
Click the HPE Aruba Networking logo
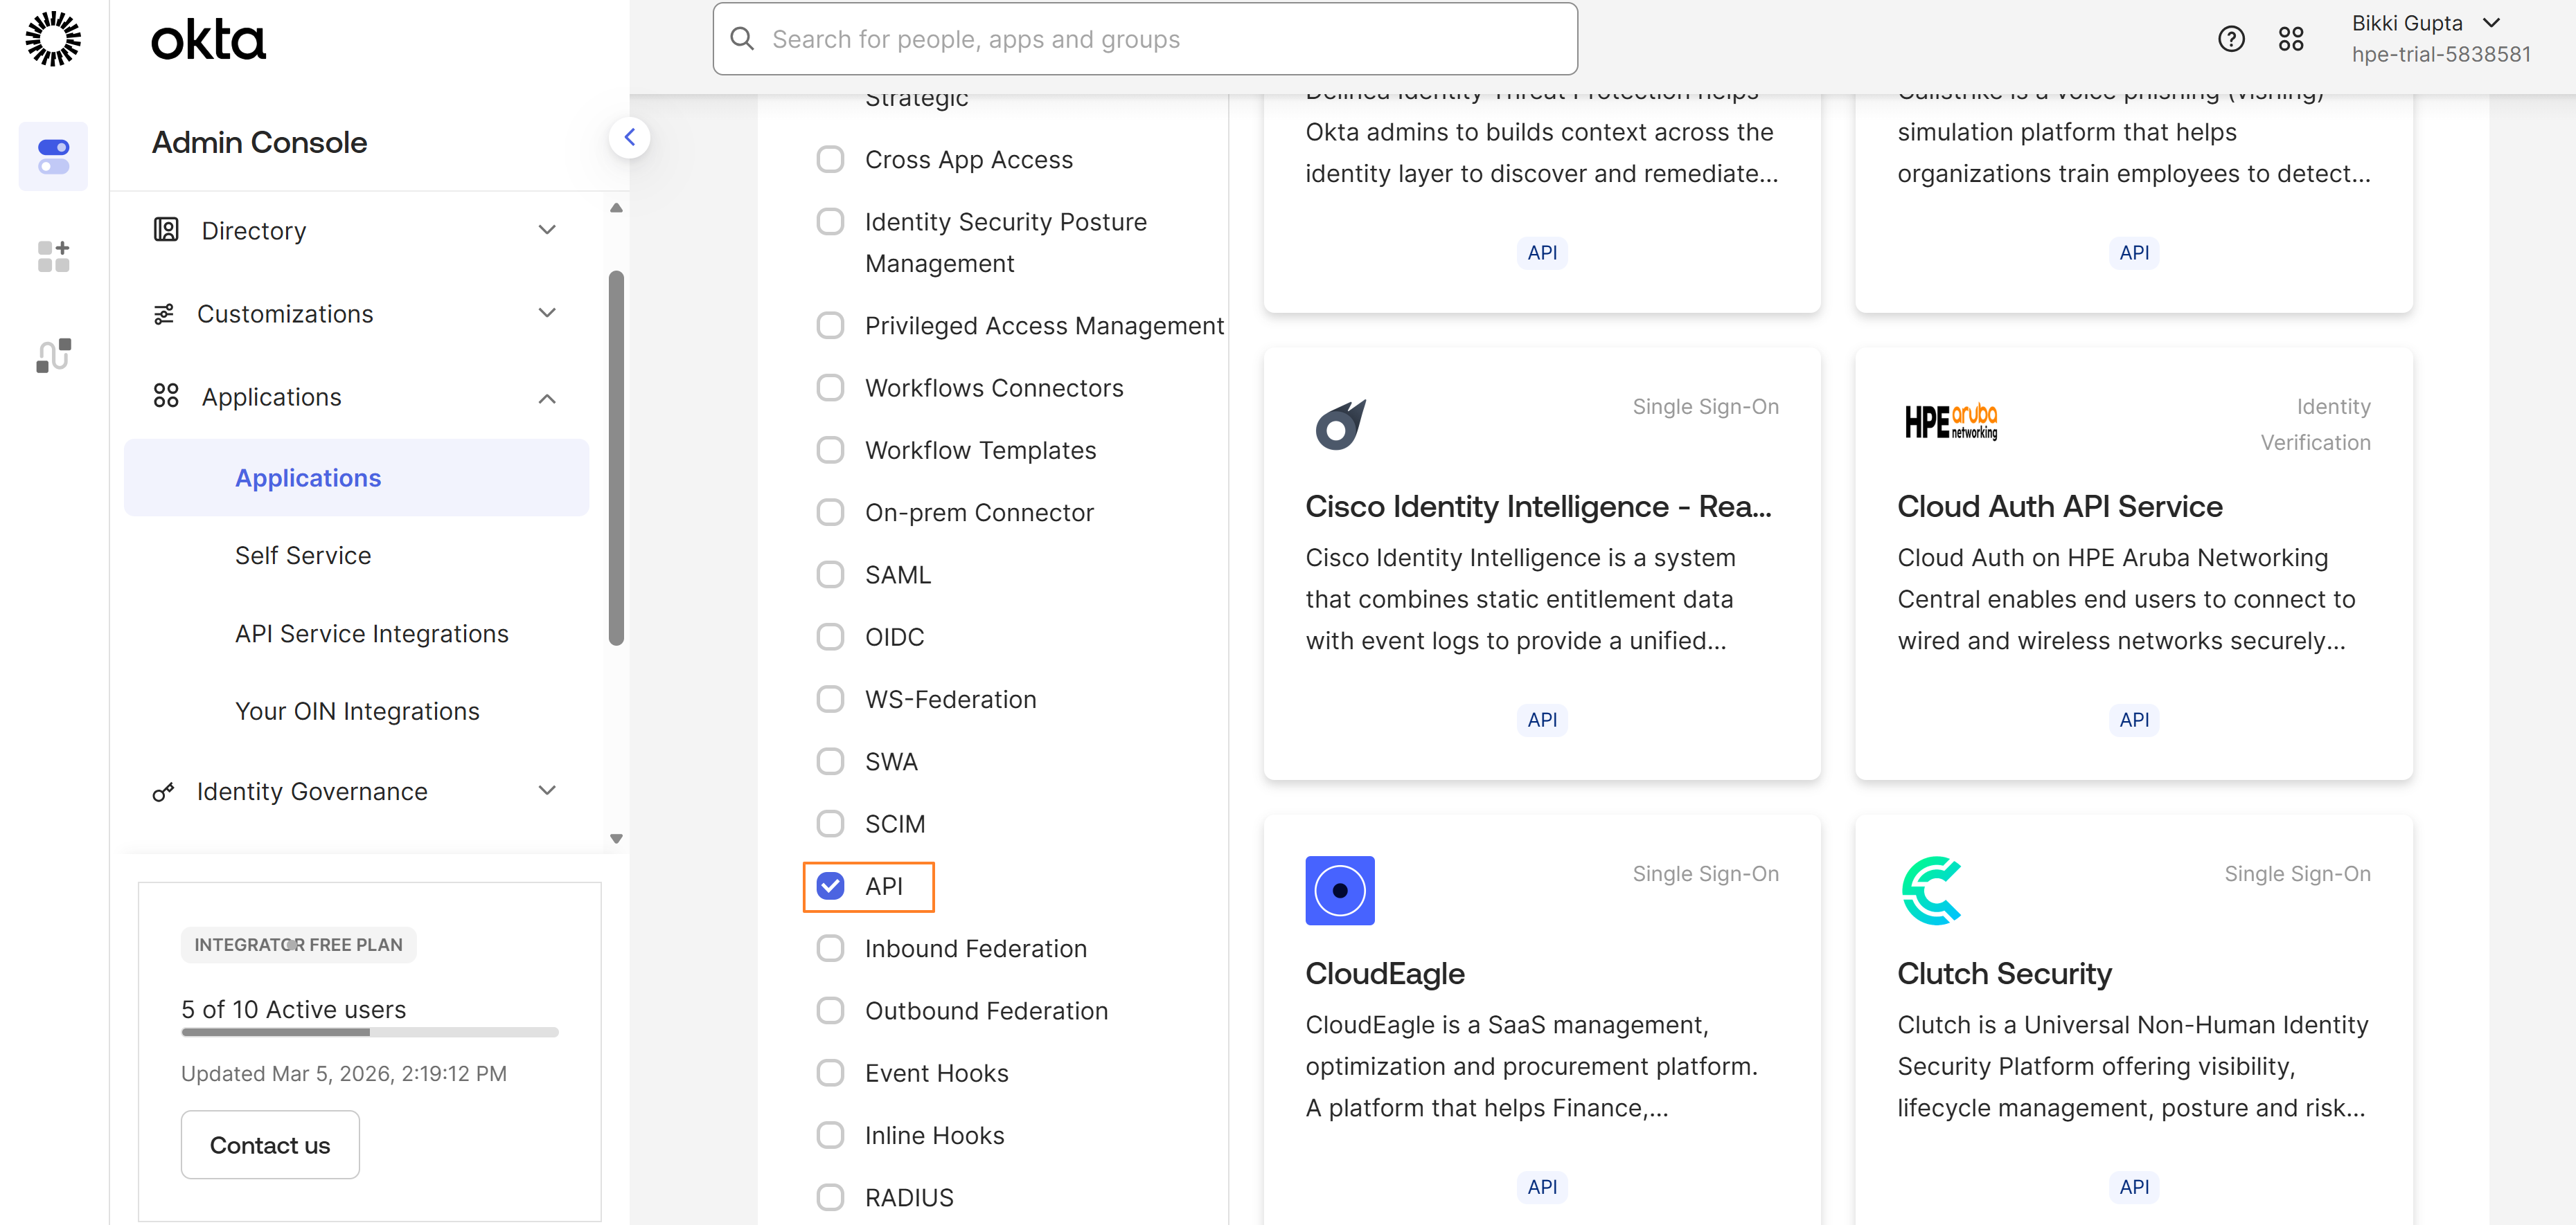pos(1951,423)
